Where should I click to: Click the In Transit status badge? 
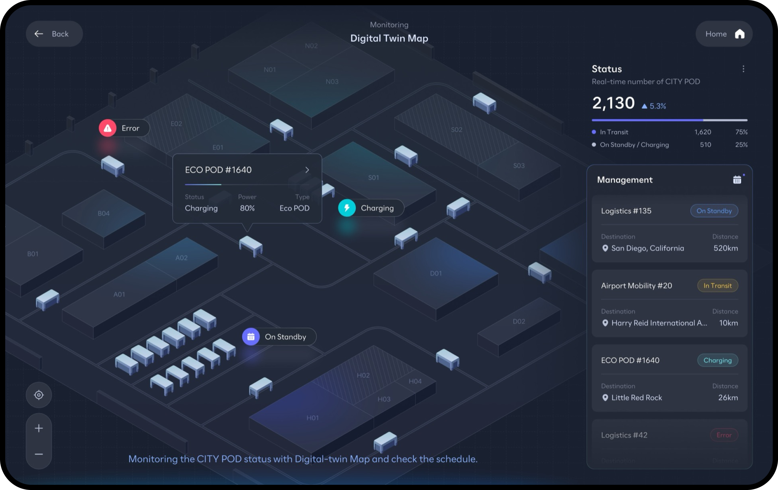(717, 286)
